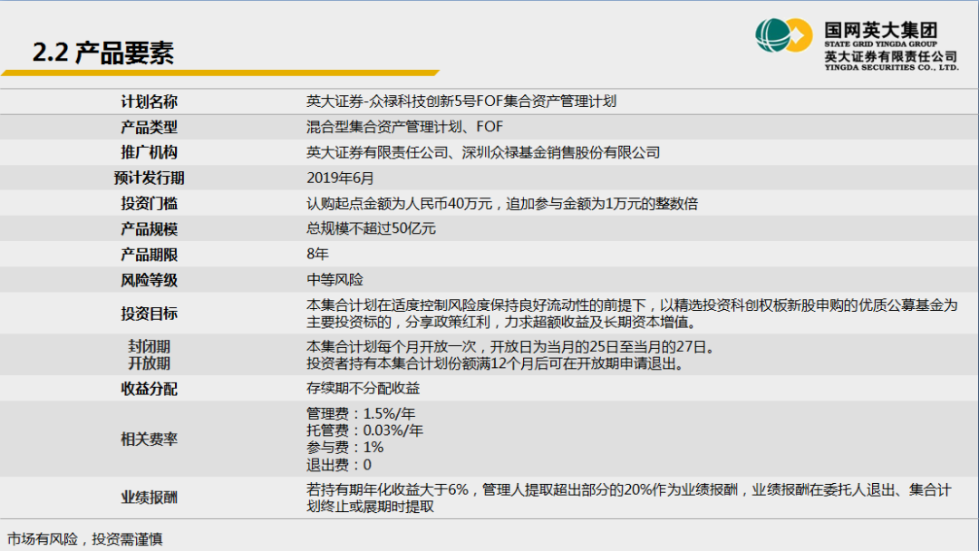Image resolution: width=979 pixels, height=551 pixels.
Task: Click the text 认购起点金额为人民币40万元
Action: pos(400,203)
